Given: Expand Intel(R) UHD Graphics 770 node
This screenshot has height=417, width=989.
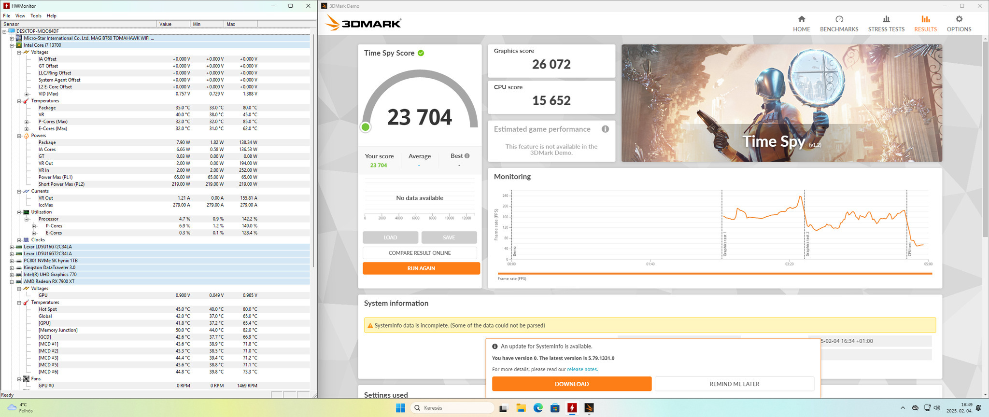Looking at the screenshot, I should 12,275.
